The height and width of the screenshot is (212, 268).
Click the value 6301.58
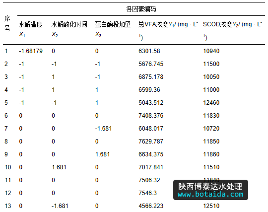coord(149,51)
